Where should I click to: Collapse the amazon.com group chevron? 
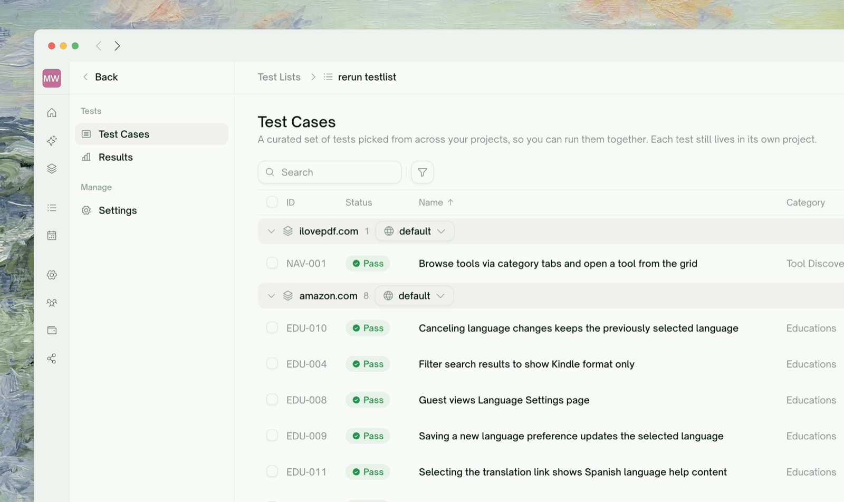[271, 296]
